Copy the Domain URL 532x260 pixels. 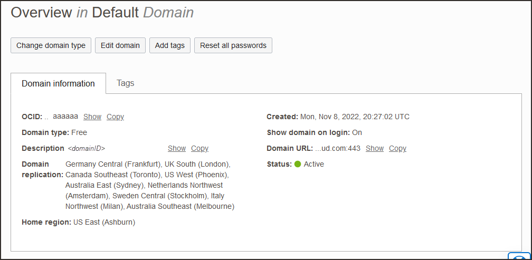(397, 148)
